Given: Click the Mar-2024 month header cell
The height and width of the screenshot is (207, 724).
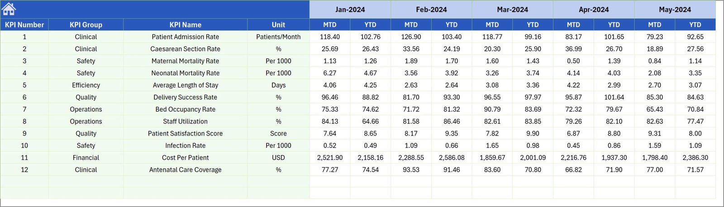Looking at the screenshot, I should [x=512, y=9].
